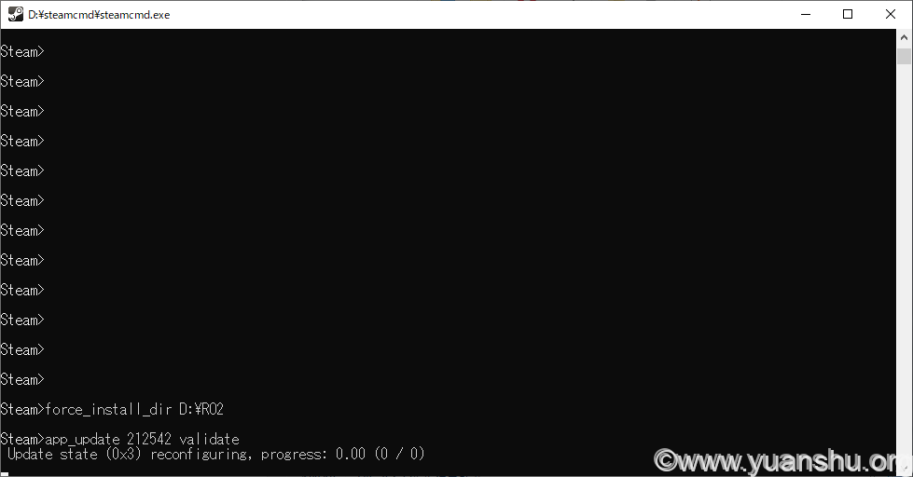This screenshot has width=913, height=477.
Task: Click the 212542 app ID number
Action: 149,439
